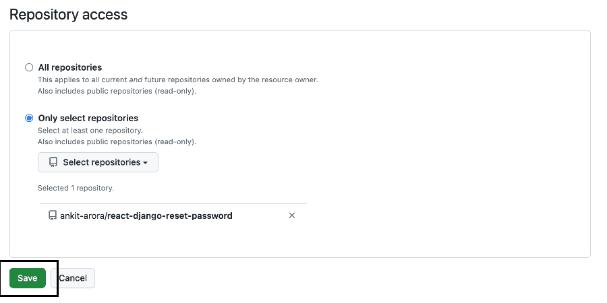This screenshot has height=303, width=607.
Task: Open the Select repositories dropdown
Action: [x=98, y=162]
